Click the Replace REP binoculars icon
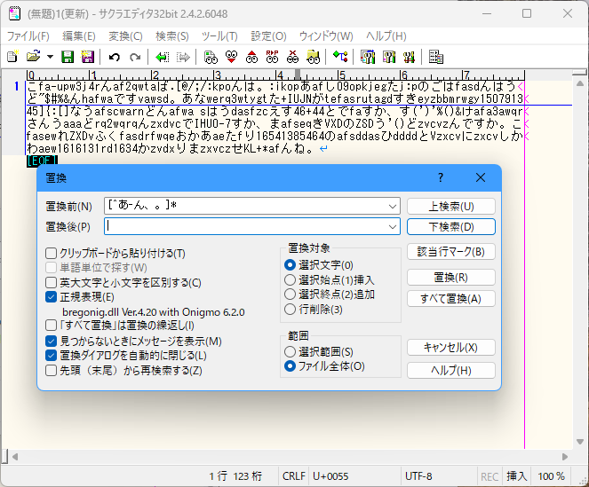The width and height of the screenshot is (589, 487). (272, 57)
